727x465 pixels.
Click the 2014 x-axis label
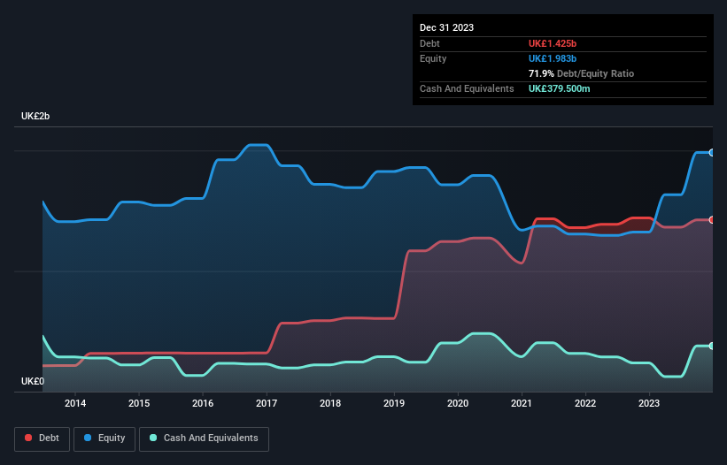75,403
